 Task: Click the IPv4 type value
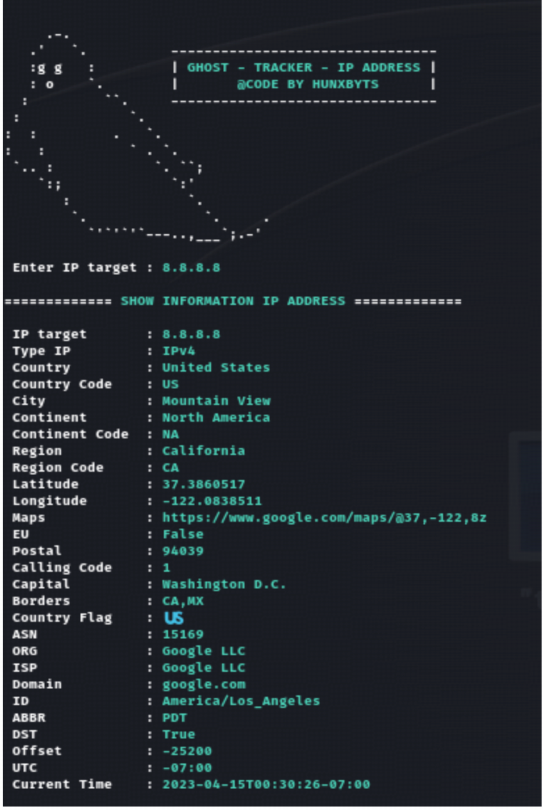[178, 352]
